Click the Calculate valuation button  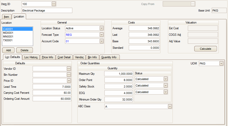(x=205, y=49)
